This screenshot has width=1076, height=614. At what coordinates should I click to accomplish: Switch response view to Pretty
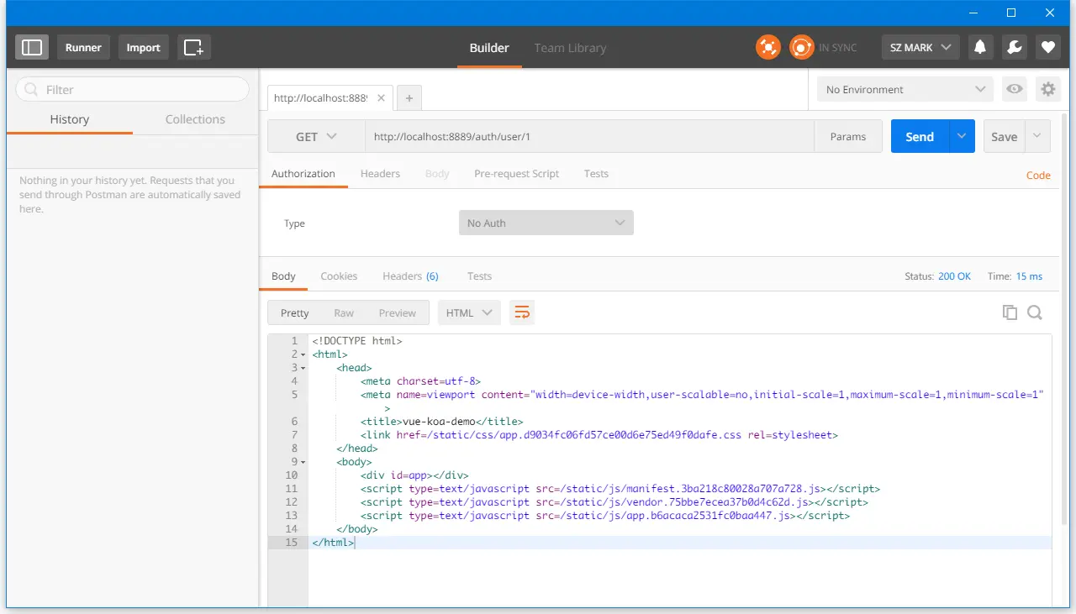click(294, 312)
